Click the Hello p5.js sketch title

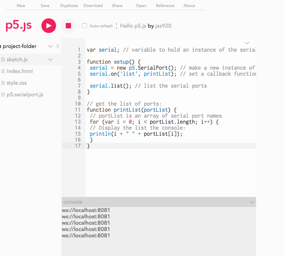pyautogui.click(x=133, y=26)
